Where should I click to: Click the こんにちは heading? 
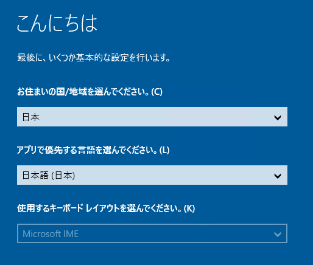pos(57,23)
